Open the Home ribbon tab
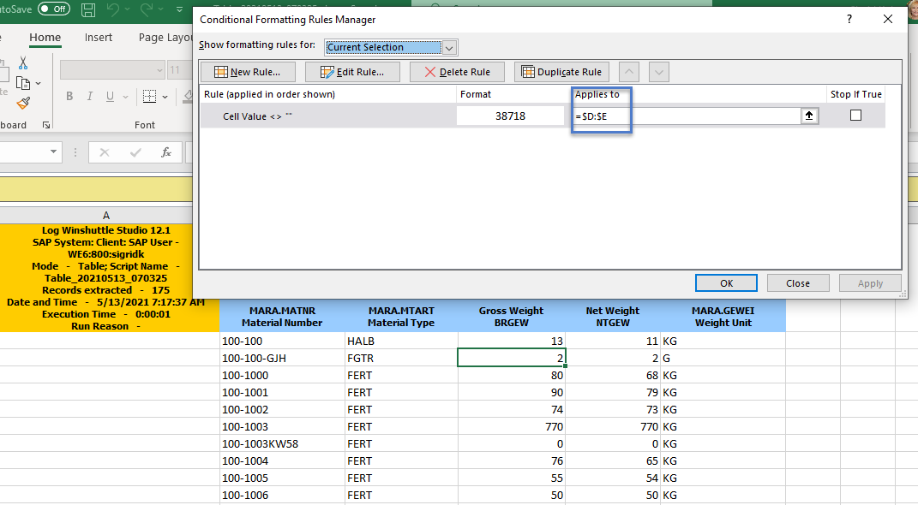 45,38
